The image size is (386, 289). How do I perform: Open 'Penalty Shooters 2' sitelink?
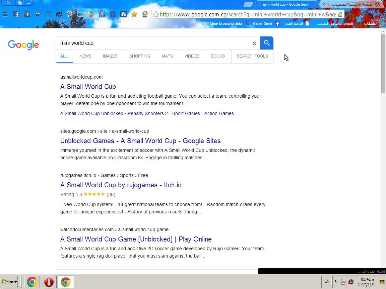(x=147, y=113)
